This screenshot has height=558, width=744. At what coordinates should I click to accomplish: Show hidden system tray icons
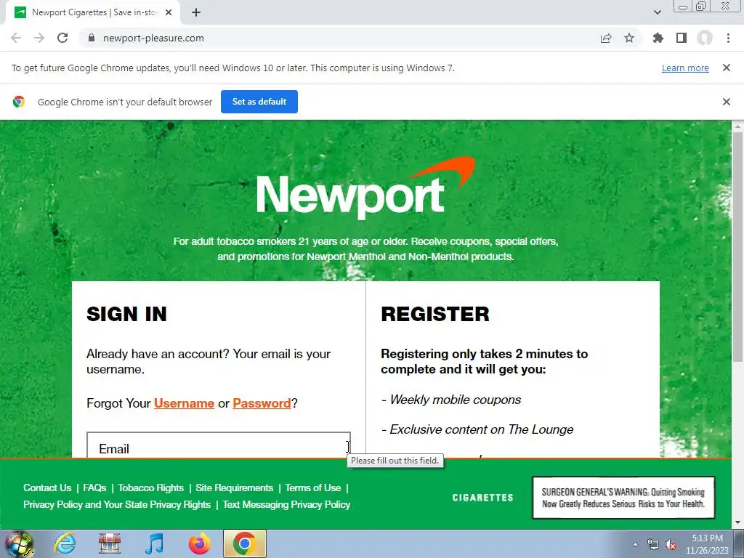635,544
